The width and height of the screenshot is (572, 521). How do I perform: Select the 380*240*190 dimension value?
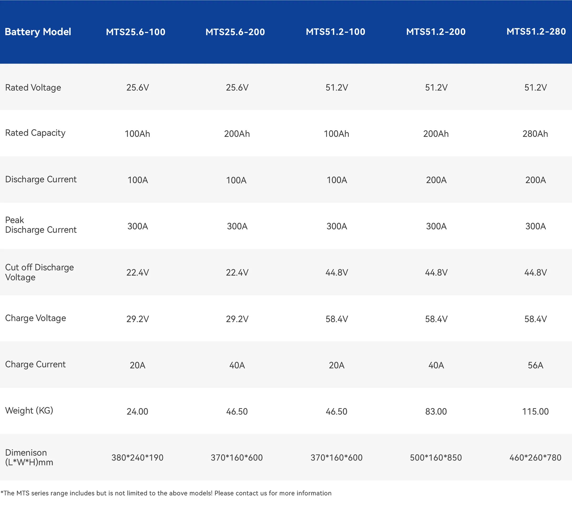tap(137, 458)
